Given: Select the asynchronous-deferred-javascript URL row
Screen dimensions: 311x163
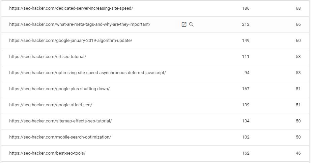Looking at the screenshot, I should [x=87, y=73].
